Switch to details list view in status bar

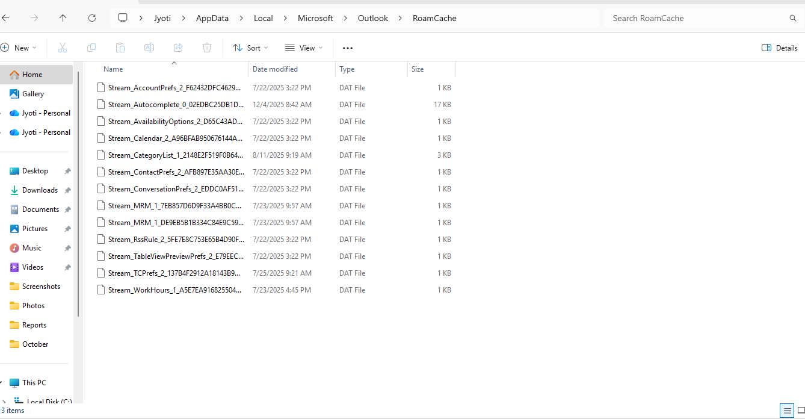787,411
